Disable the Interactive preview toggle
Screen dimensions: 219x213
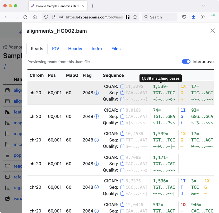click(x=186, y=61)
